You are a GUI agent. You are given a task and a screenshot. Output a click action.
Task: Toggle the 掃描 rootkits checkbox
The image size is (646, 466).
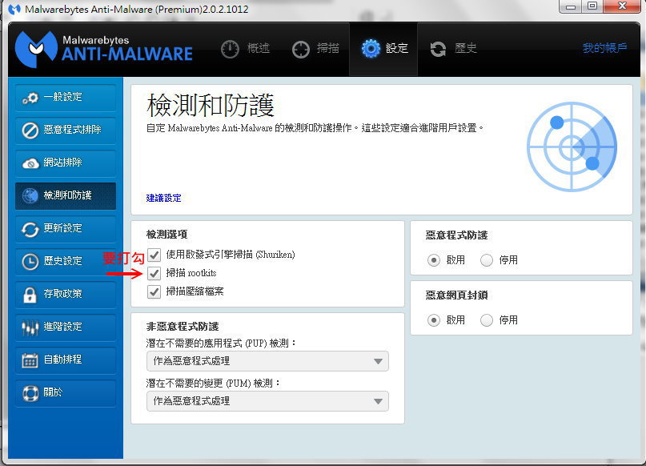(x=154, y=273)
